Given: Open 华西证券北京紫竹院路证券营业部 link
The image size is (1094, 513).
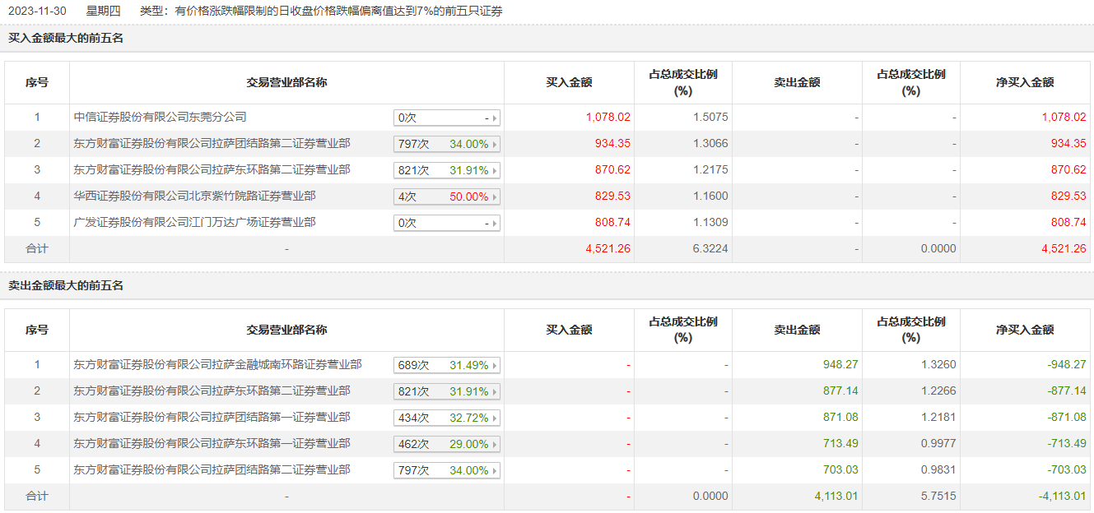Looking at the screenshot, I should coord(194,196).
